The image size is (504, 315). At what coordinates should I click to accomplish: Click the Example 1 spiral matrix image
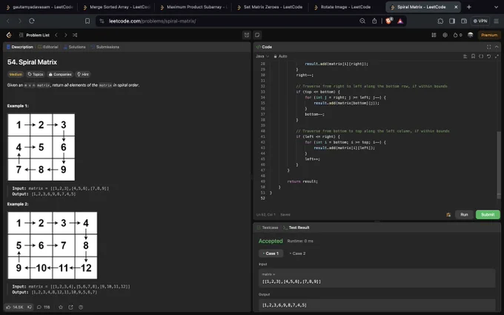coord(42,147)
